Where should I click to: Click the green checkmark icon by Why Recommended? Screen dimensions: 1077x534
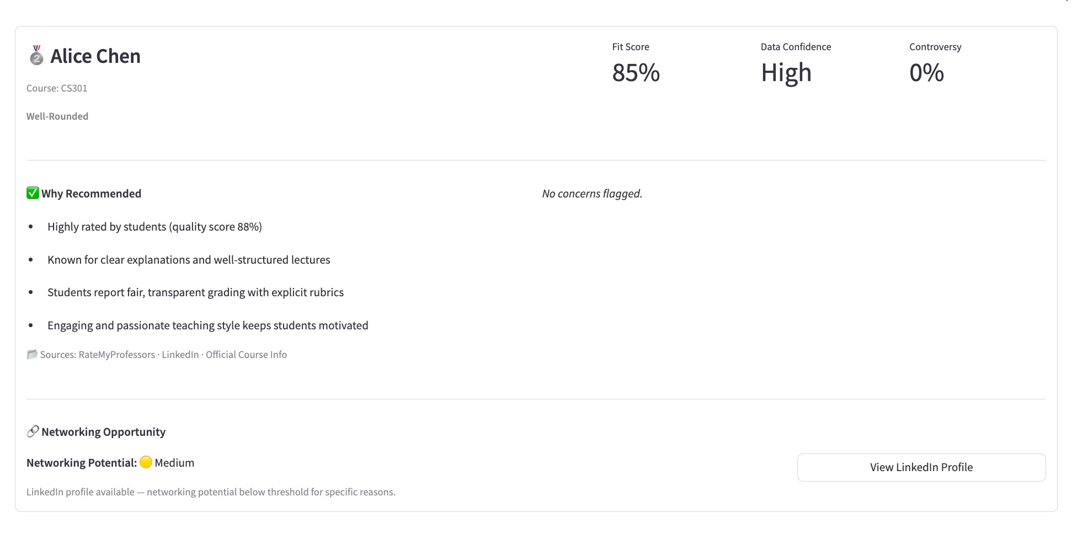tap(33, 194)
